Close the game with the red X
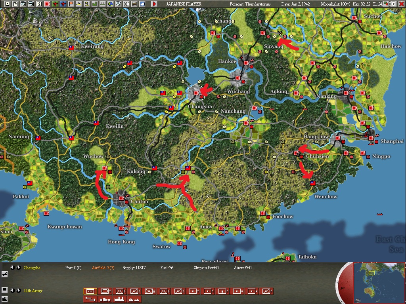Screen dimensions: 406x304 pos(402,4)
